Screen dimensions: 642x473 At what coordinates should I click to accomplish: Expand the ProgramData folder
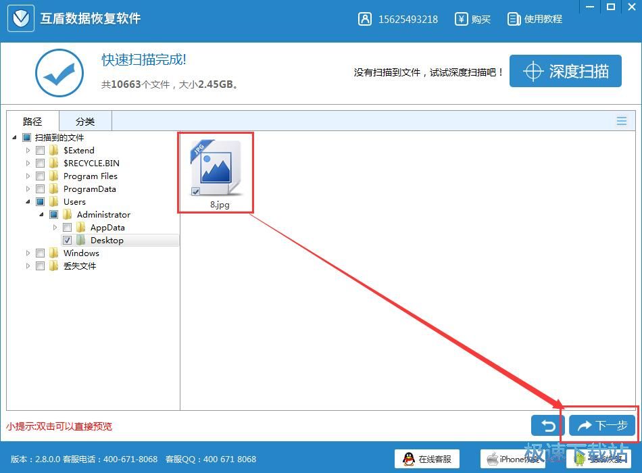click(x=28, y=189)
